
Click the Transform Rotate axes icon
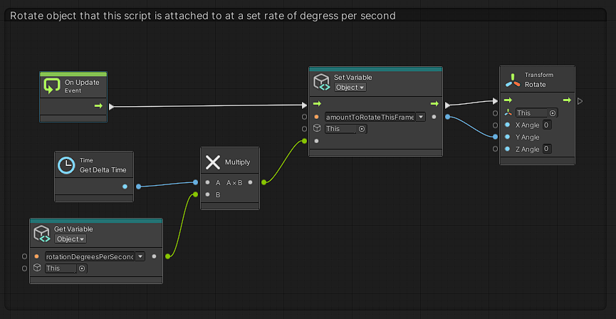pos(512,80)
